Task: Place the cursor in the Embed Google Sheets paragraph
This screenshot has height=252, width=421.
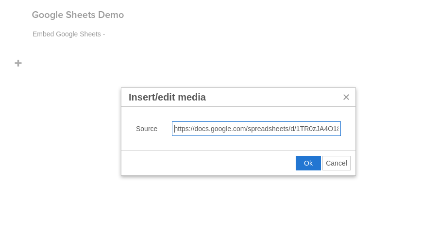Action: click(69, 34)
